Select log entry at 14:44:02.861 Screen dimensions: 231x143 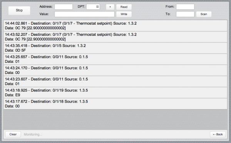tap(115, 26)
